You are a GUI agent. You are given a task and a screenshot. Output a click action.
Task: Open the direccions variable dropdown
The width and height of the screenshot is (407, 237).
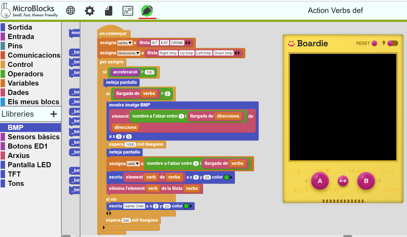pos(128,53)
